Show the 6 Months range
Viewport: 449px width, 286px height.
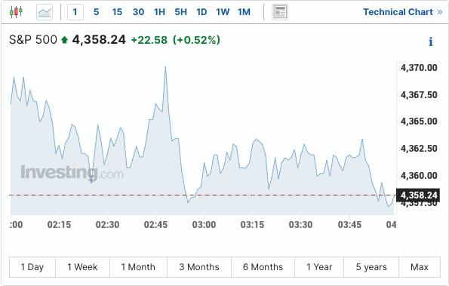click(263, 267)
